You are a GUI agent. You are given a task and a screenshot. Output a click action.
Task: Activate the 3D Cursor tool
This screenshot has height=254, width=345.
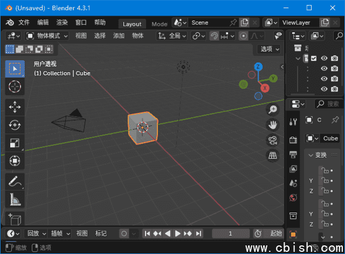point(15,86)
